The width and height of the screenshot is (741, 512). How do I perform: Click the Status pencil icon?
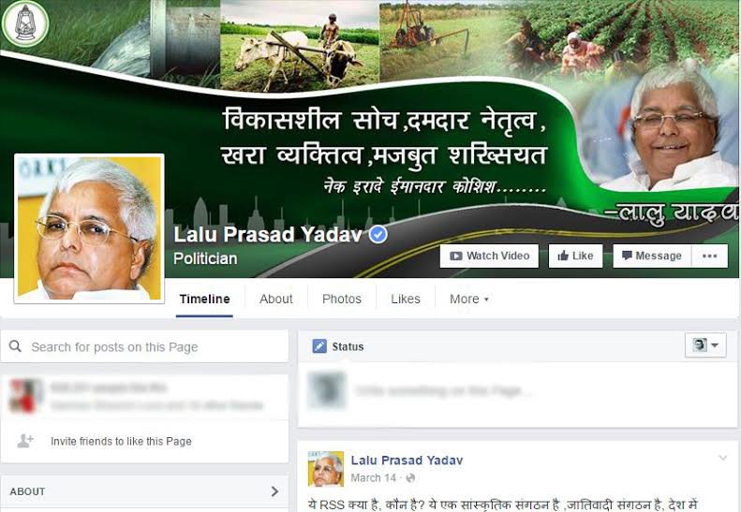(x=319, y=346)
